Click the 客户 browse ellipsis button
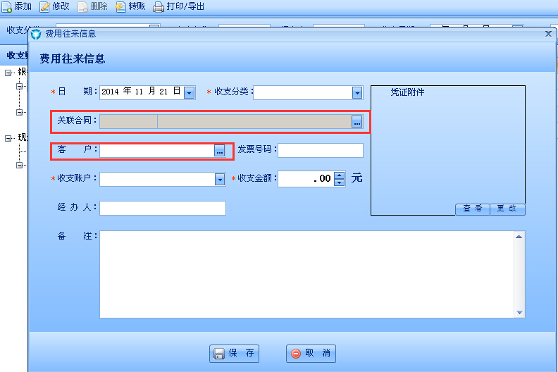 [x=219, y=151]
